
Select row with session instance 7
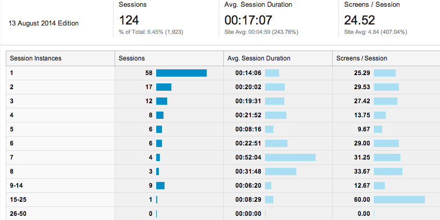pyautogui.click(x=223, y=157)
